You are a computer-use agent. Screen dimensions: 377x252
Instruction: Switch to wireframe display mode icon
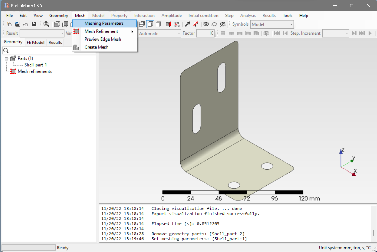coord(142,24)
